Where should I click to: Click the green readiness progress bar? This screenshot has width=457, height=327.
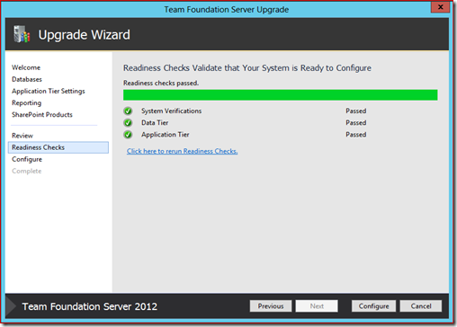[x=281, y=95]
